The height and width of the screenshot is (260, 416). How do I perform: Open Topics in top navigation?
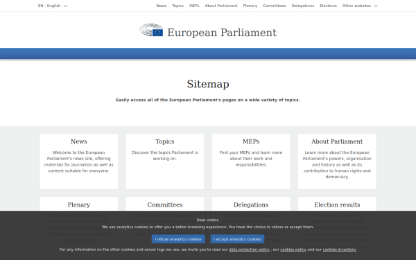(x=177, y=6)
